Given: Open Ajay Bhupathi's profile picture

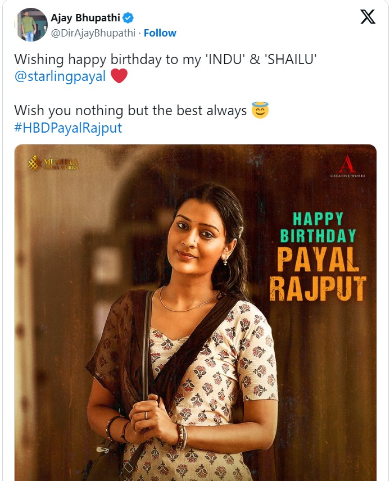Looking at the screenshot, I should click(31, 25).
